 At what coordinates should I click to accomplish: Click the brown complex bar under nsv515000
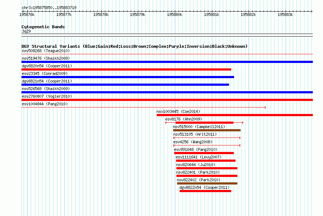click(207, 130)
